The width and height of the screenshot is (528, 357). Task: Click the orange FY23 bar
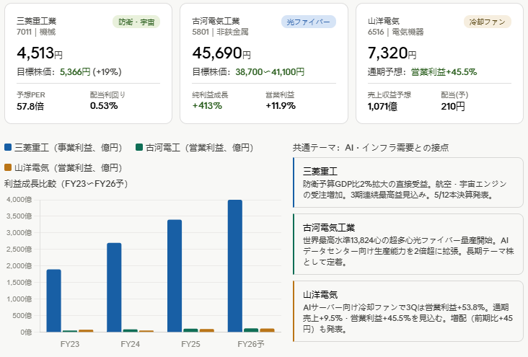tap(86, 331)
